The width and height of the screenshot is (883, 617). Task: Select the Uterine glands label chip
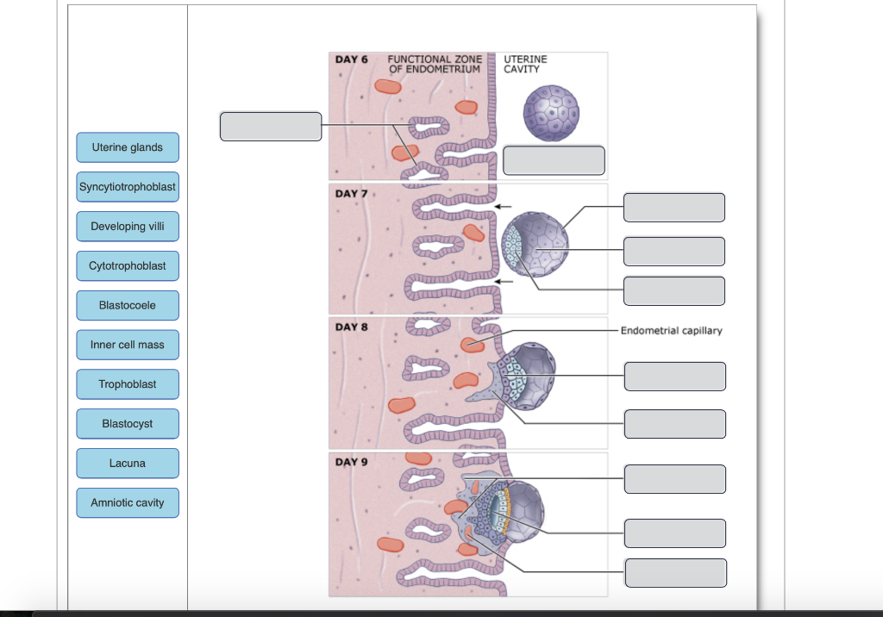click(127, 146)
